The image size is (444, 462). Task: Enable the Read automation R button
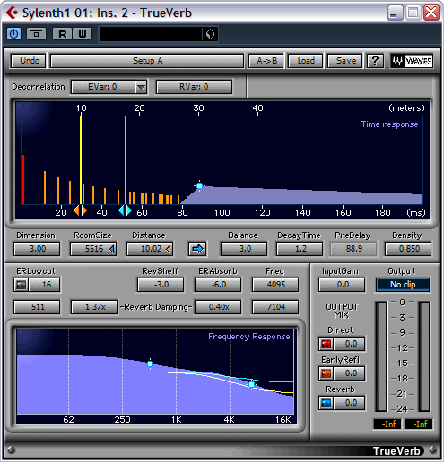pyautogui.click(x=62, y=34)
